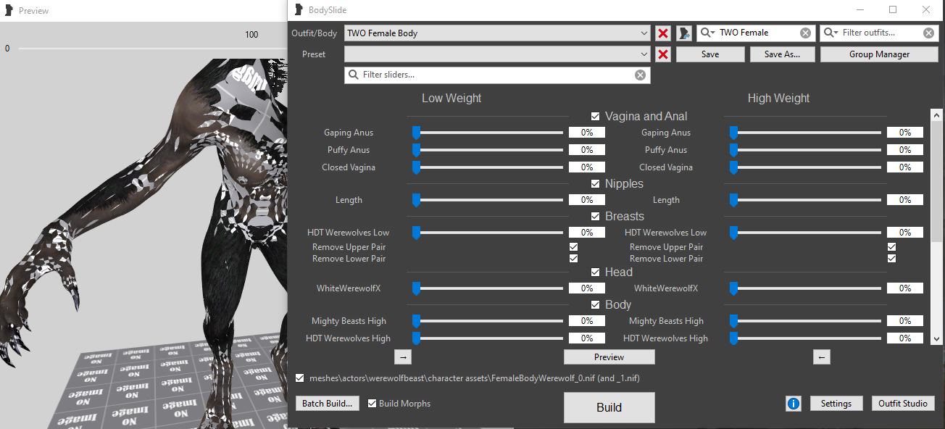Adjust high weight Puffy Anus slider
Image resolution: width=945 pixels, height=429 pixels.
pyautogui.click(x=806, y=150)
